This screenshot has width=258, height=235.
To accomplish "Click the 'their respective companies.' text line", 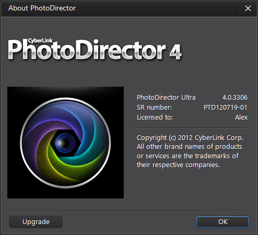I will (x=178, y=164).
